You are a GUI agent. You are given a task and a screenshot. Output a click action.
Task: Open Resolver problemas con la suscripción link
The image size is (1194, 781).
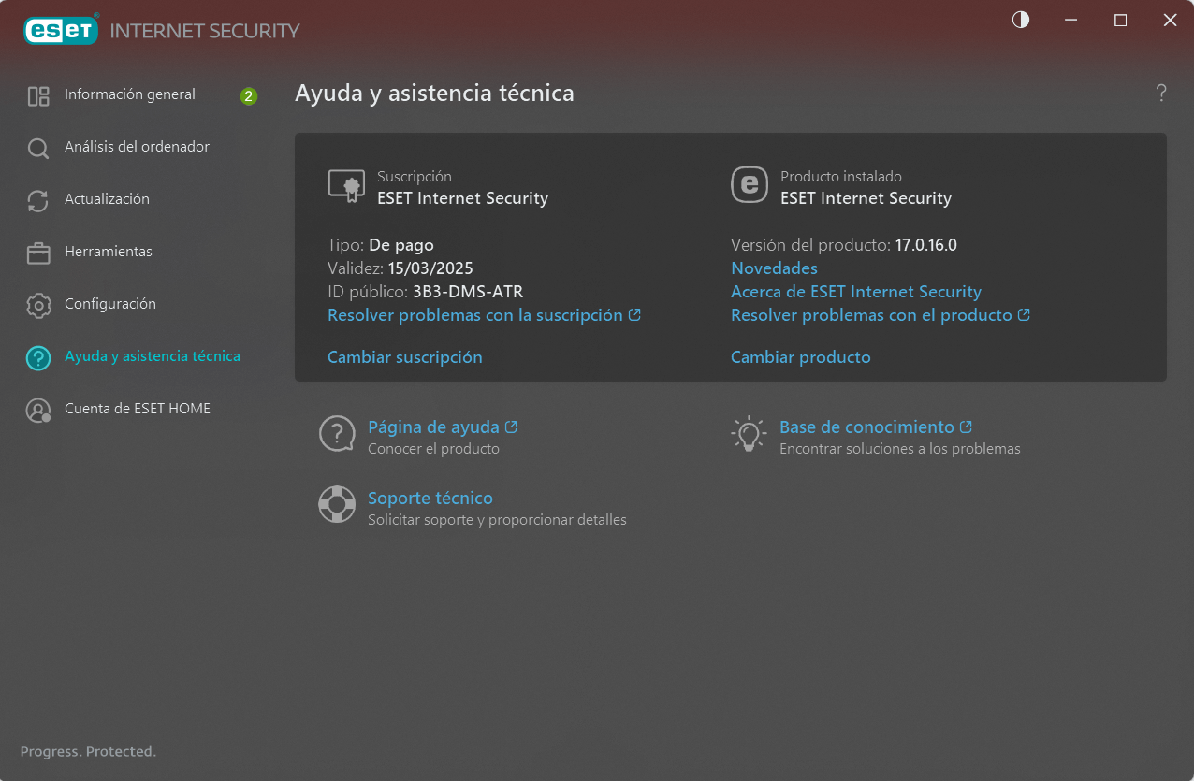[x=475, y=315]
